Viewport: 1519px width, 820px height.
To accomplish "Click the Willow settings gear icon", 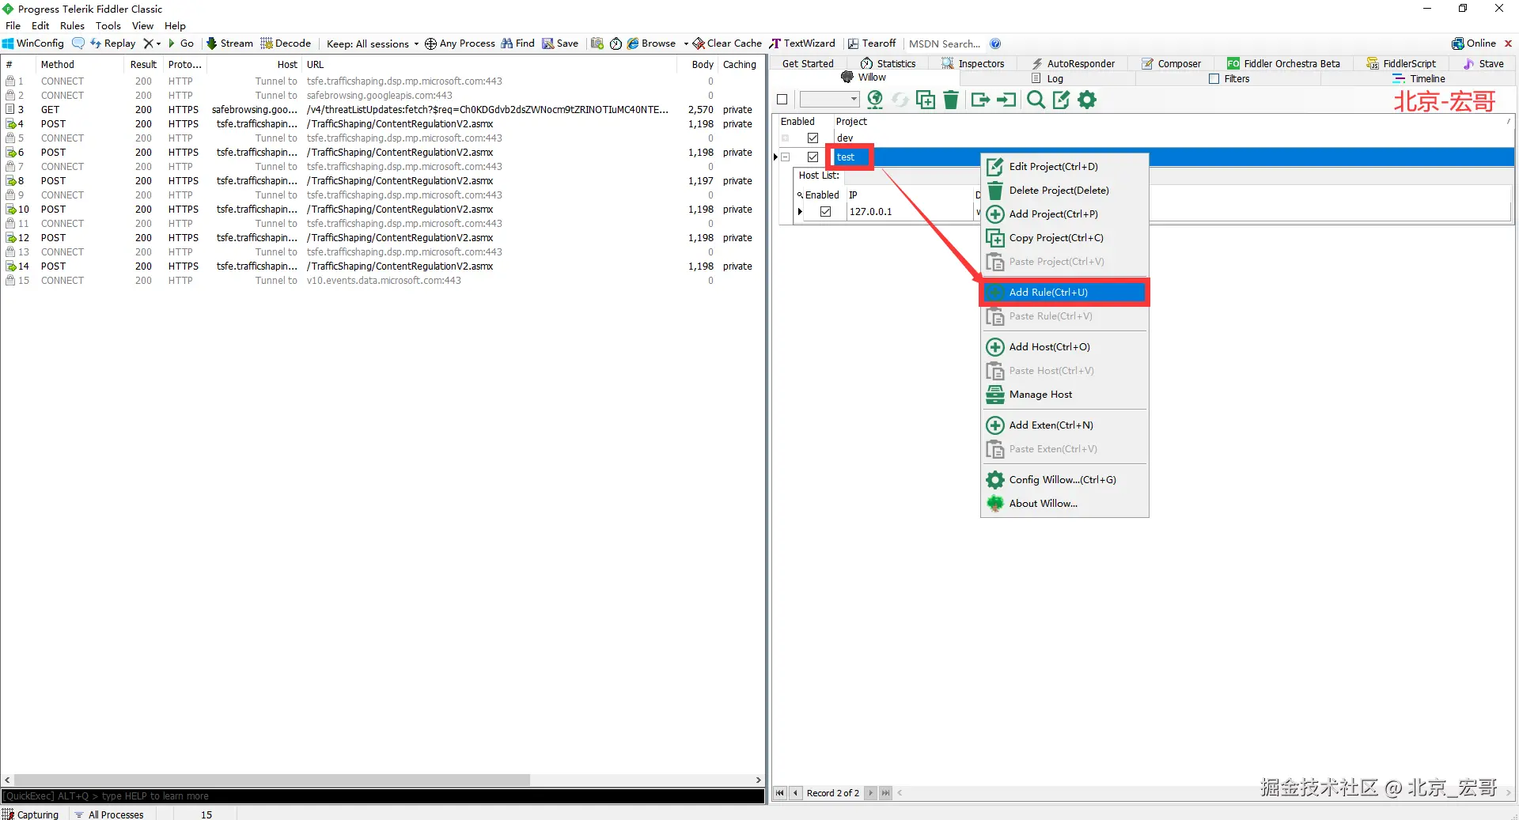I will [1088, 100].
